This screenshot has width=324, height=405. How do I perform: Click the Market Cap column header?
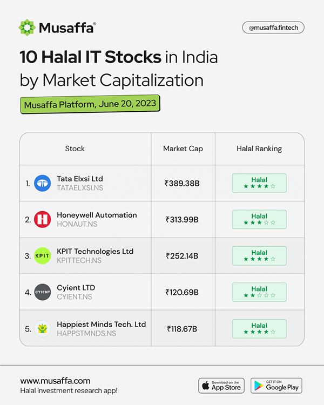[x=183, y=148]
